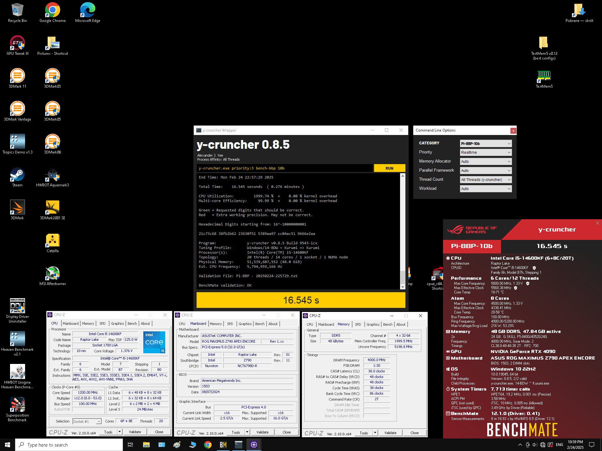The image size is (602, 451).
Task: Select the Heaven Benchmark v2.1 desktop icon
Action: coord(17,344)
